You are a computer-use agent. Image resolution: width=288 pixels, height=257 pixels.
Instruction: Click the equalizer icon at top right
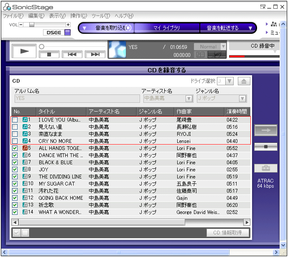pos(274,24)
